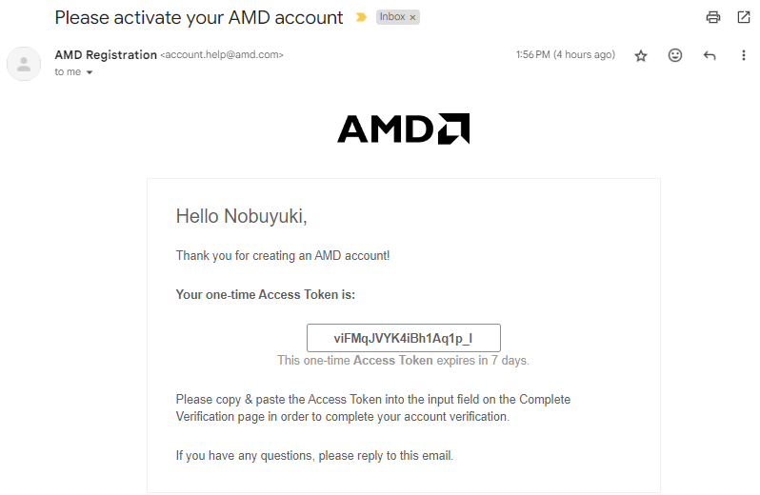Select the one-time Access Token field
This screenshot has height=495, width=760.
click(x=403, y=338)
